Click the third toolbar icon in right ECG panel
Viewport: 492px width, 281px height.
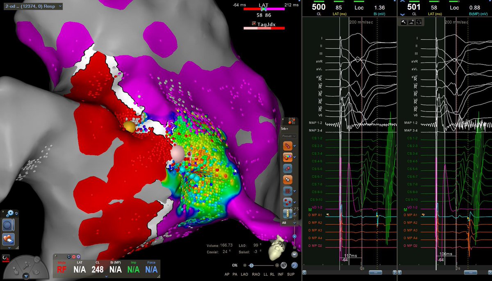click(x=419, y=22)
